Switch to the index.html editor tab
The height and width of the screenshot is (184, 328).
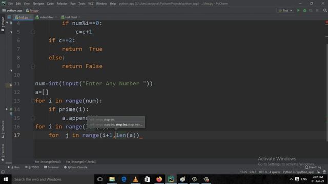[45, 17]
